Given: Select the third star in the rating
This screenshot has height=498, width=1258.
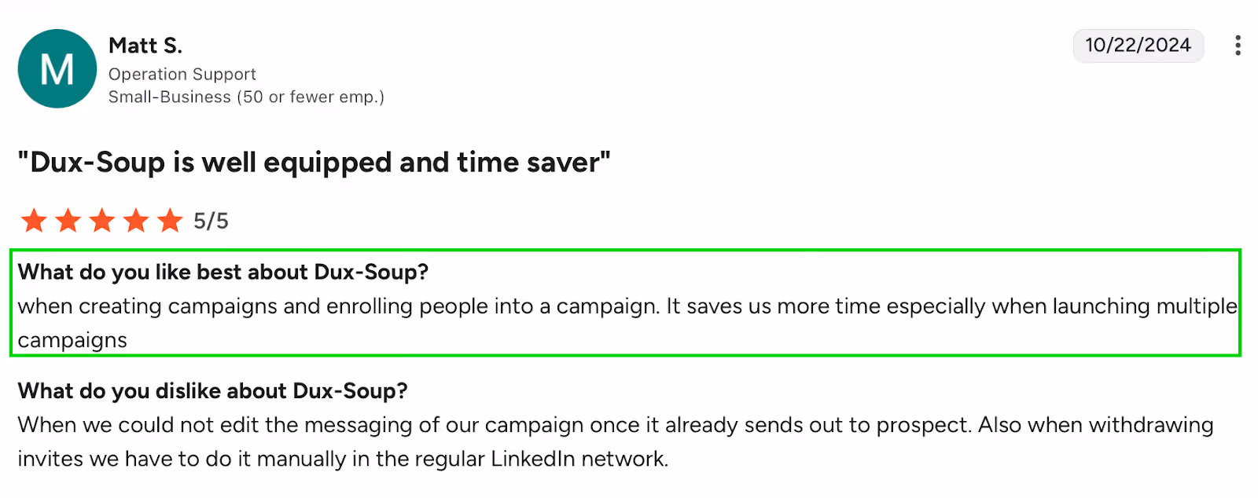Looking at the screenshot, I should pyautogui.click(x=102, y=221).
